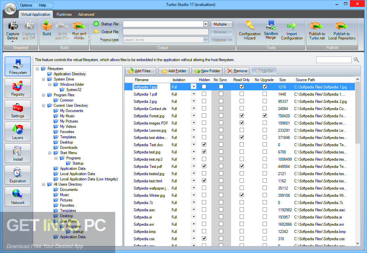
Task: Open the Layers panel in sidebar
Action: 18,131
